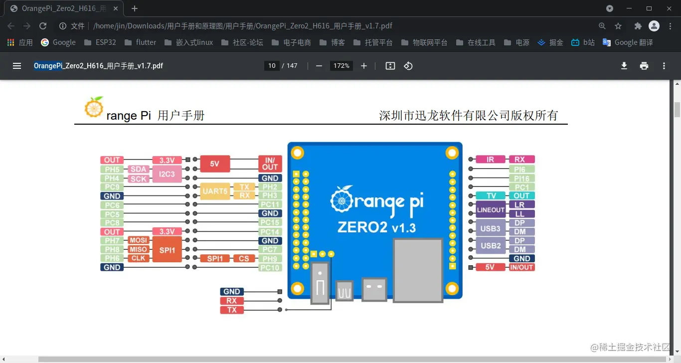Download the PDF file
Image resolution: width=681 pixels, height=363 pixels.
tap(624, 66)
